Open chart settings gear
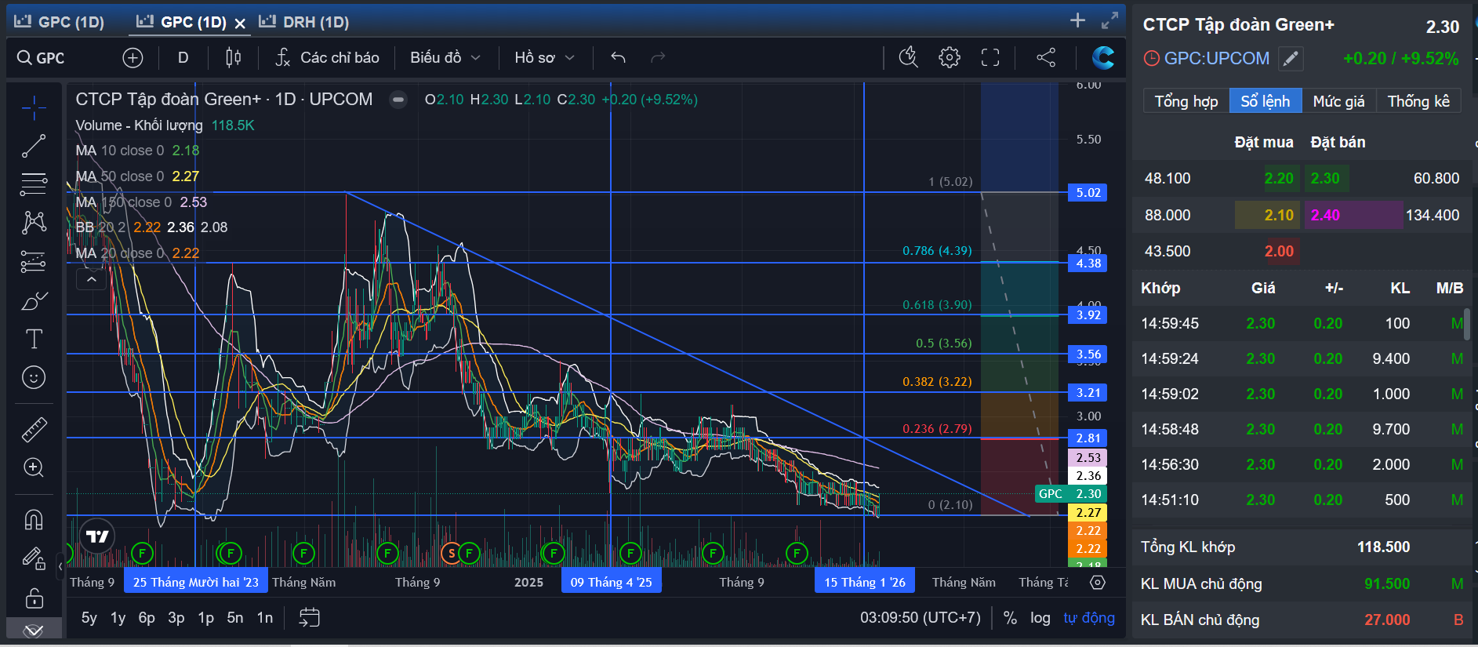 pos(949,57)
